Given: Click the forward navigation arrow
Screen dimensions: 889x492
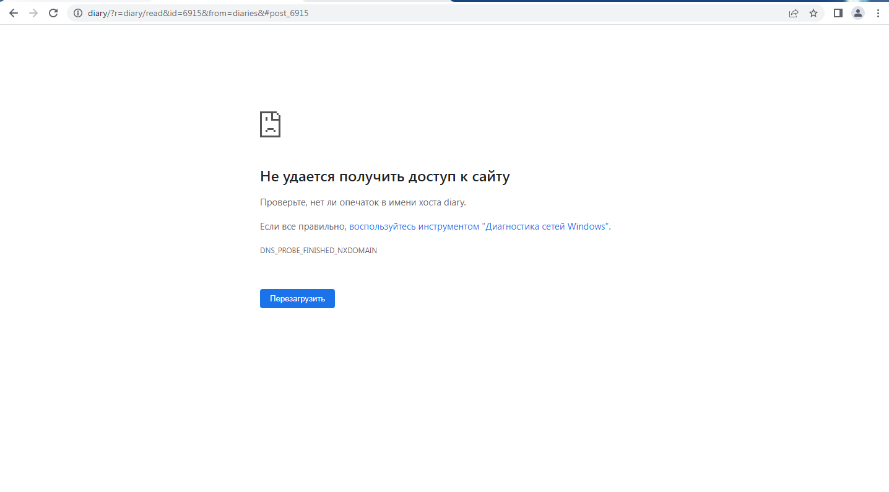Looking at the screenshot, I should (33, 13).
